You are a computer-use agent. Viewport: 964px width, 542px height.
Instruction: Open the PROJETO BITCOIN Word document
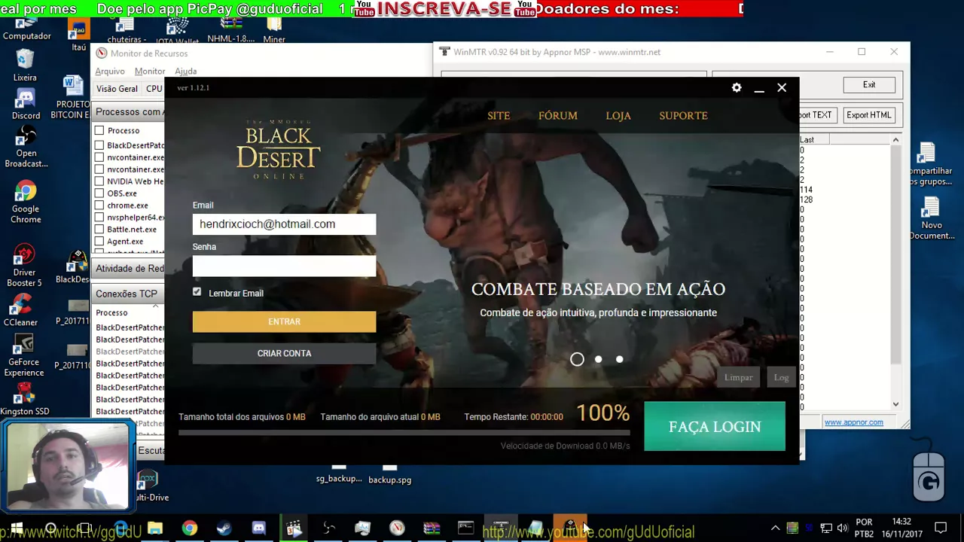[x=73, y=97]
